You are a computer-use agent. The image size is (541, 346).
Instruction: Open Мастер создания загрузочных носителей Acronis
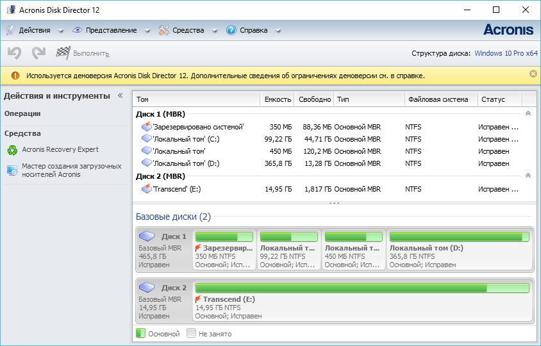point(71,170)
